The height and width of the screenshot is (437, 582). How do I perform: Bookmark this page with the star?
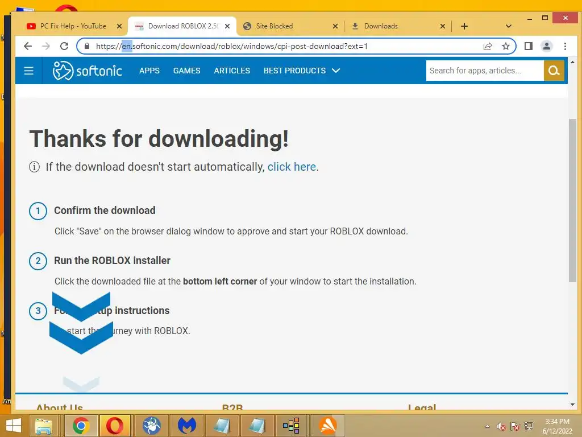click(x=505, y=46)
